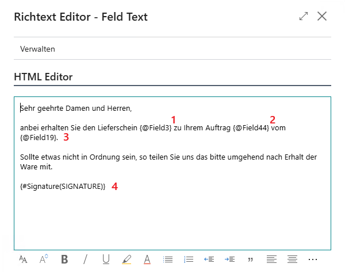Click the {#Signature(SIGNATURE)} placeholder

point(63,187)
